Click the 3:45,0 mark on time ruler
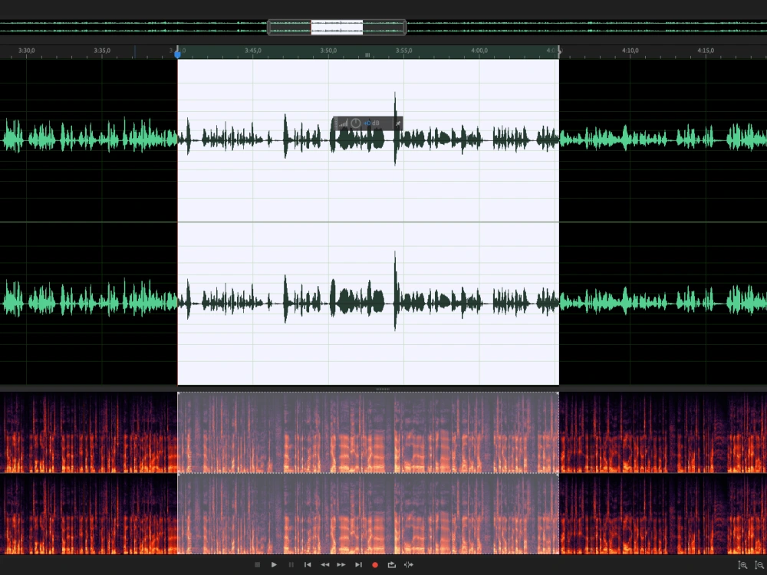 pos(253,51)
